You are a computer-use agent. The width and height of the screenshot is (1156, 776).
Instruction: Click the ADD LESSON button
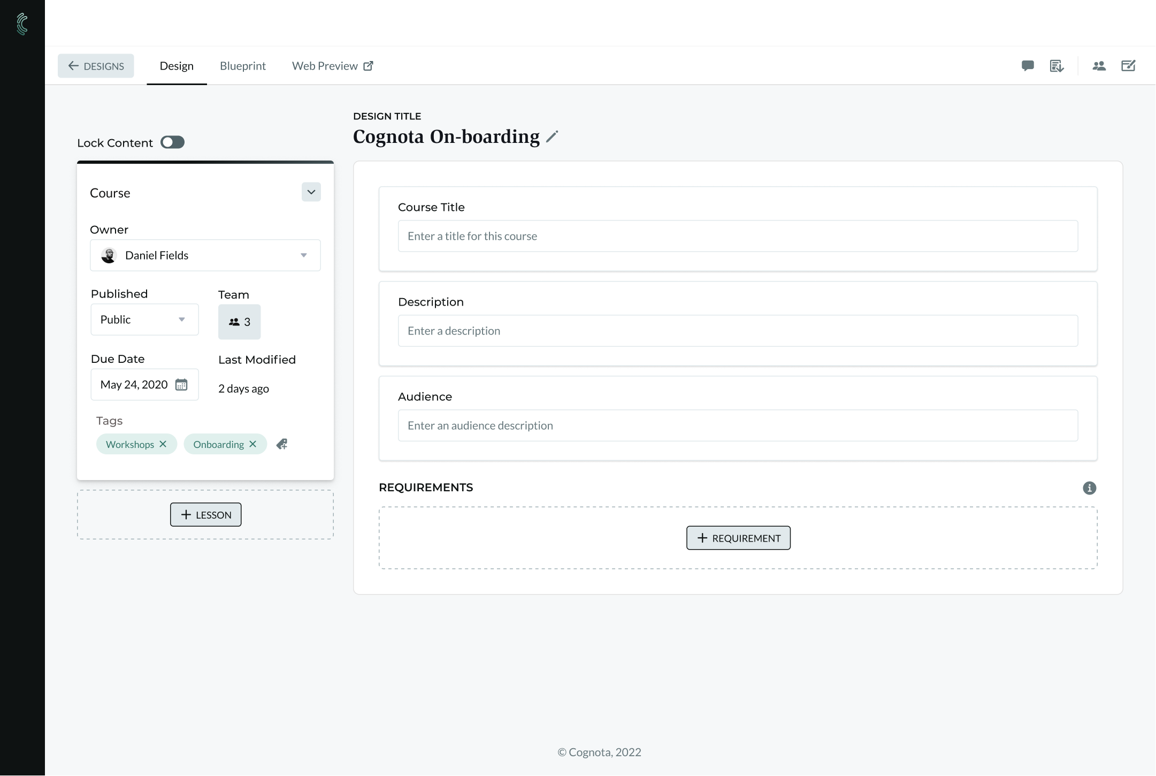coord(205,514)
